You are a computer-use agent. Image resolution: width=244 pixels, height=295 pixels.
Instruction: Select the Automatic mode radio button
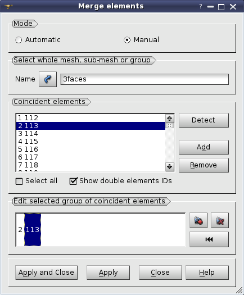[19, 40]
